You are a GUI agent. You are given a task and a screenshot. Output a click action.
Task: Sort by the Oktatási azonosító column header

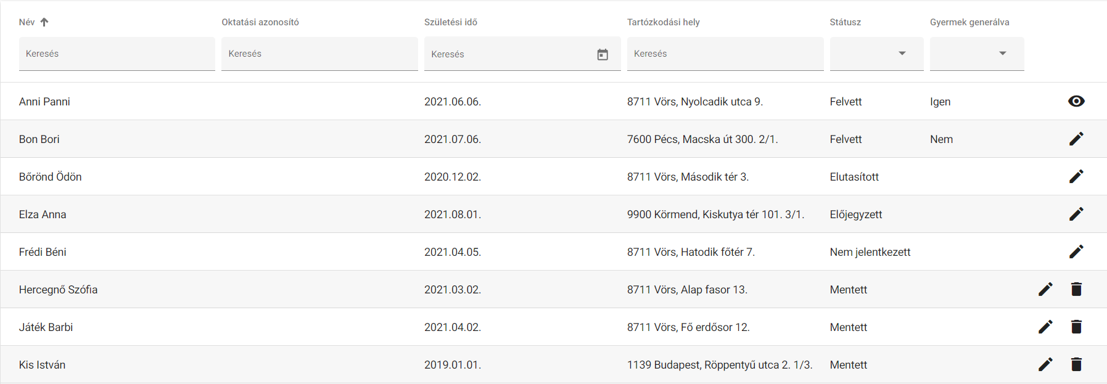click(260, 22)
